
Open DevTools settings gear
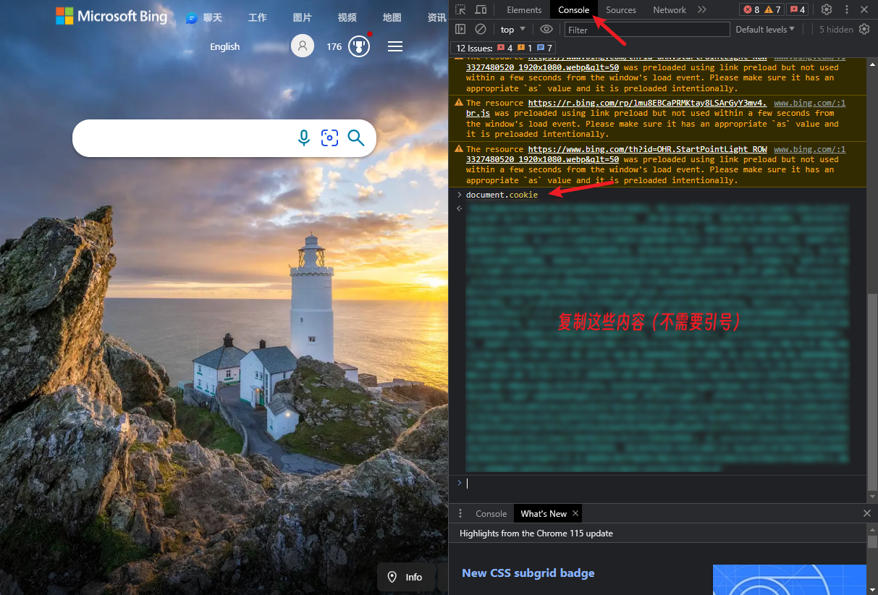point(826,9)
